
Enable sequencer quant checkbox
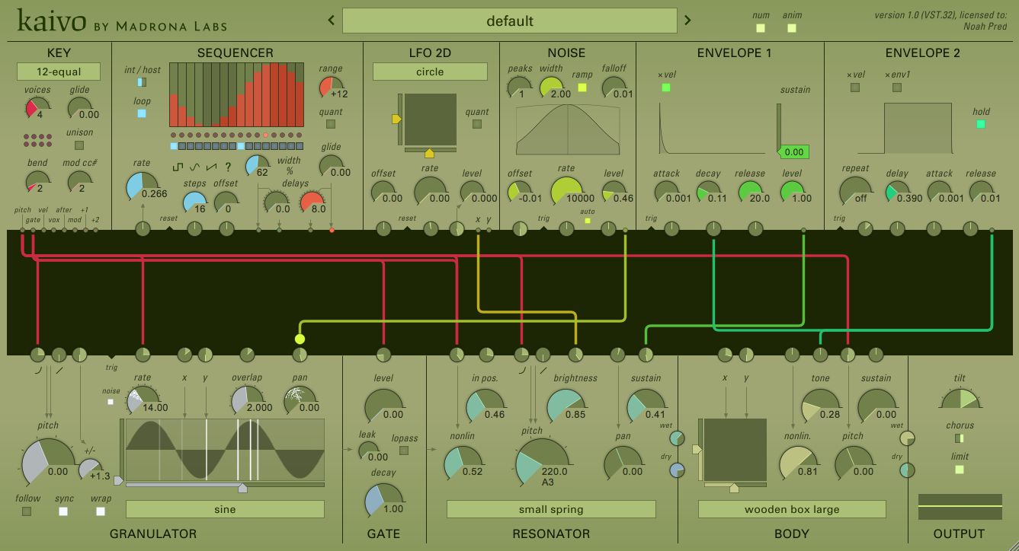tap(331, 124)
